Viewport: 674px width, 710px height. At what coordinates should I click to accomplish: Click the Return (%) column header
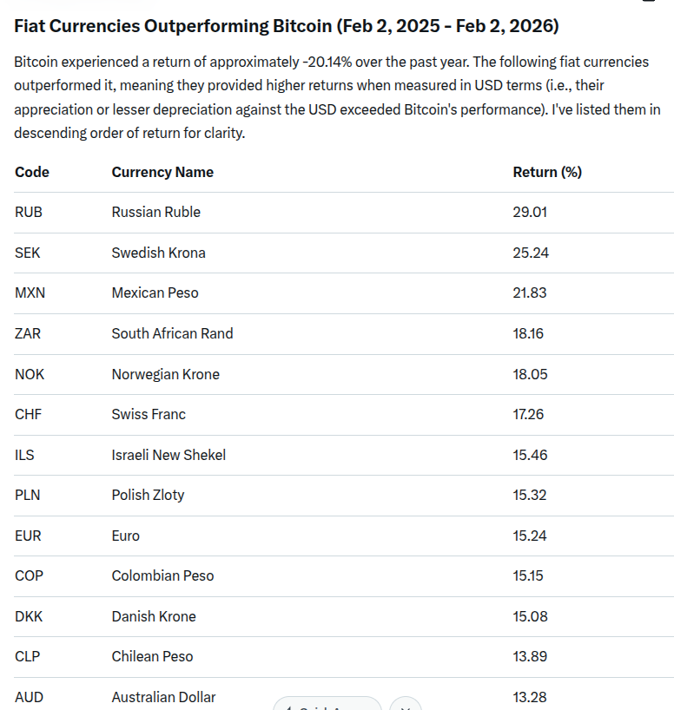(547, 172)
